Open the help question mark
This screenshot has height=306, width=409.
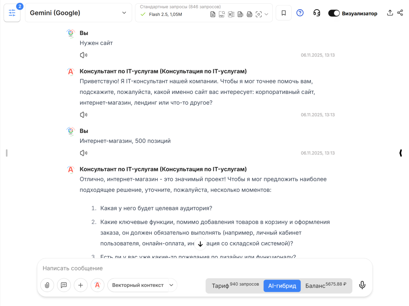[300, 13]
